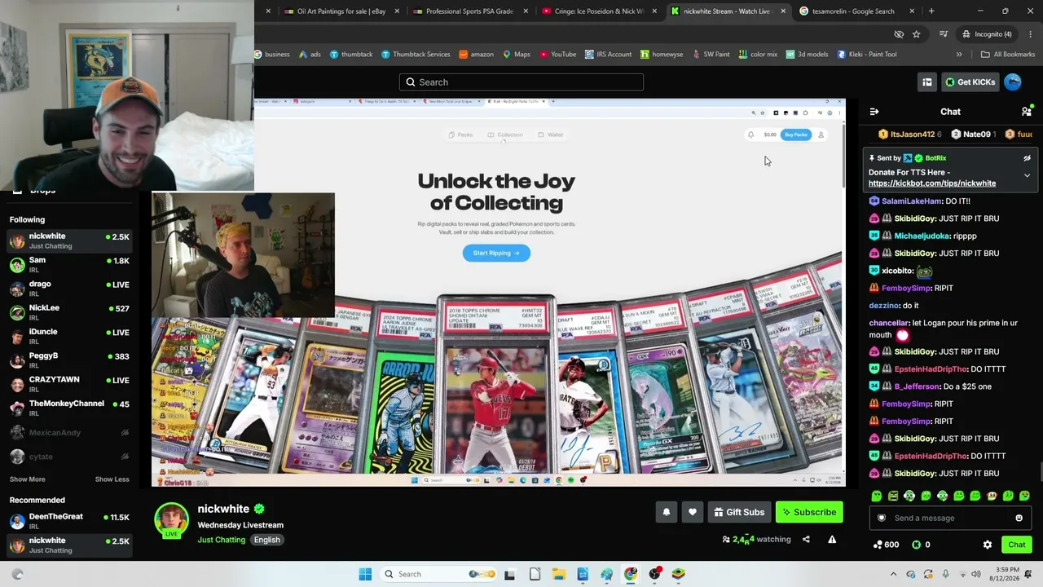Open the user profile avatar in header
The width and height of the screenshot is (1043, 587).
(1013, 82)
